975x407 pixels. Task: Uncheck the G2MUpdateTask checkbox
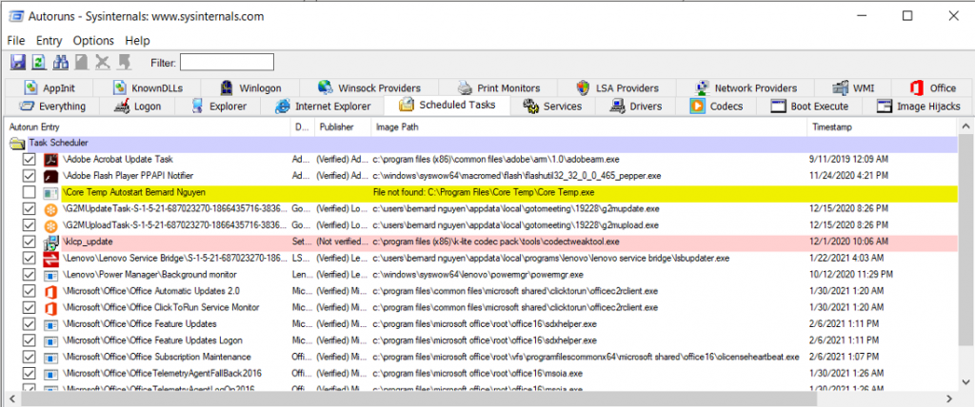click(x=28, y=209)
